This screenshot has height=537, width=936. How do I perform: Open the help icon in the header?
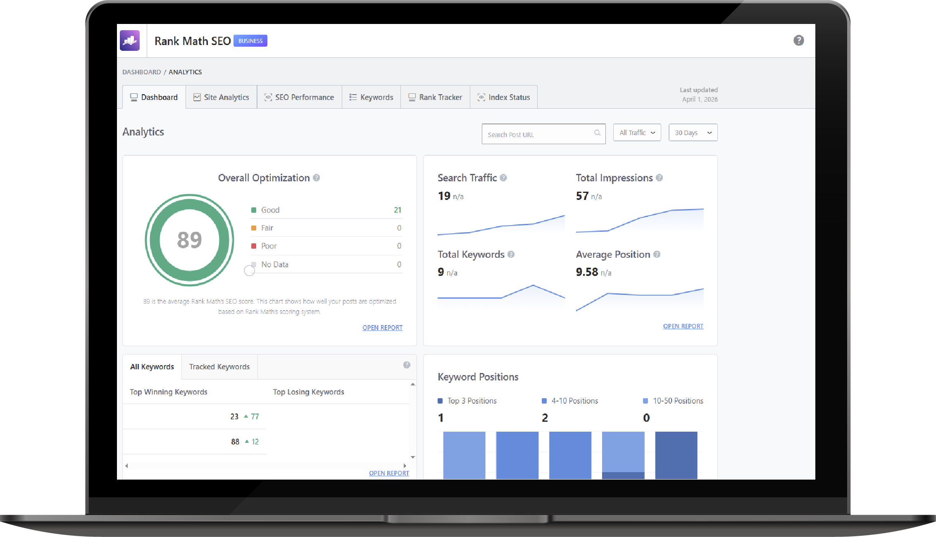point(798,40)
